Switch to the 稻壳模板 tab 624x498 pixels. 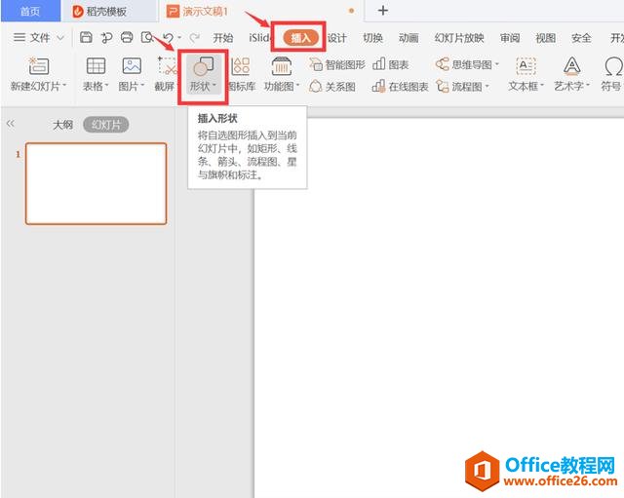99,11
